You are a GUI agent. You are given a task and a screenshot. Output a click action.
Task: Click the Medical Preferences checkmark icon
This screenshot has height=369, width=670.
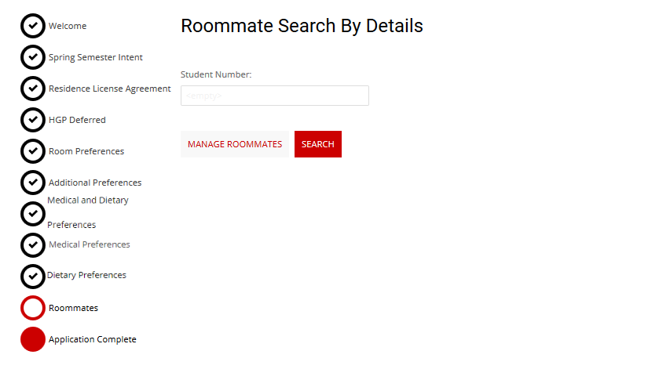32,244
